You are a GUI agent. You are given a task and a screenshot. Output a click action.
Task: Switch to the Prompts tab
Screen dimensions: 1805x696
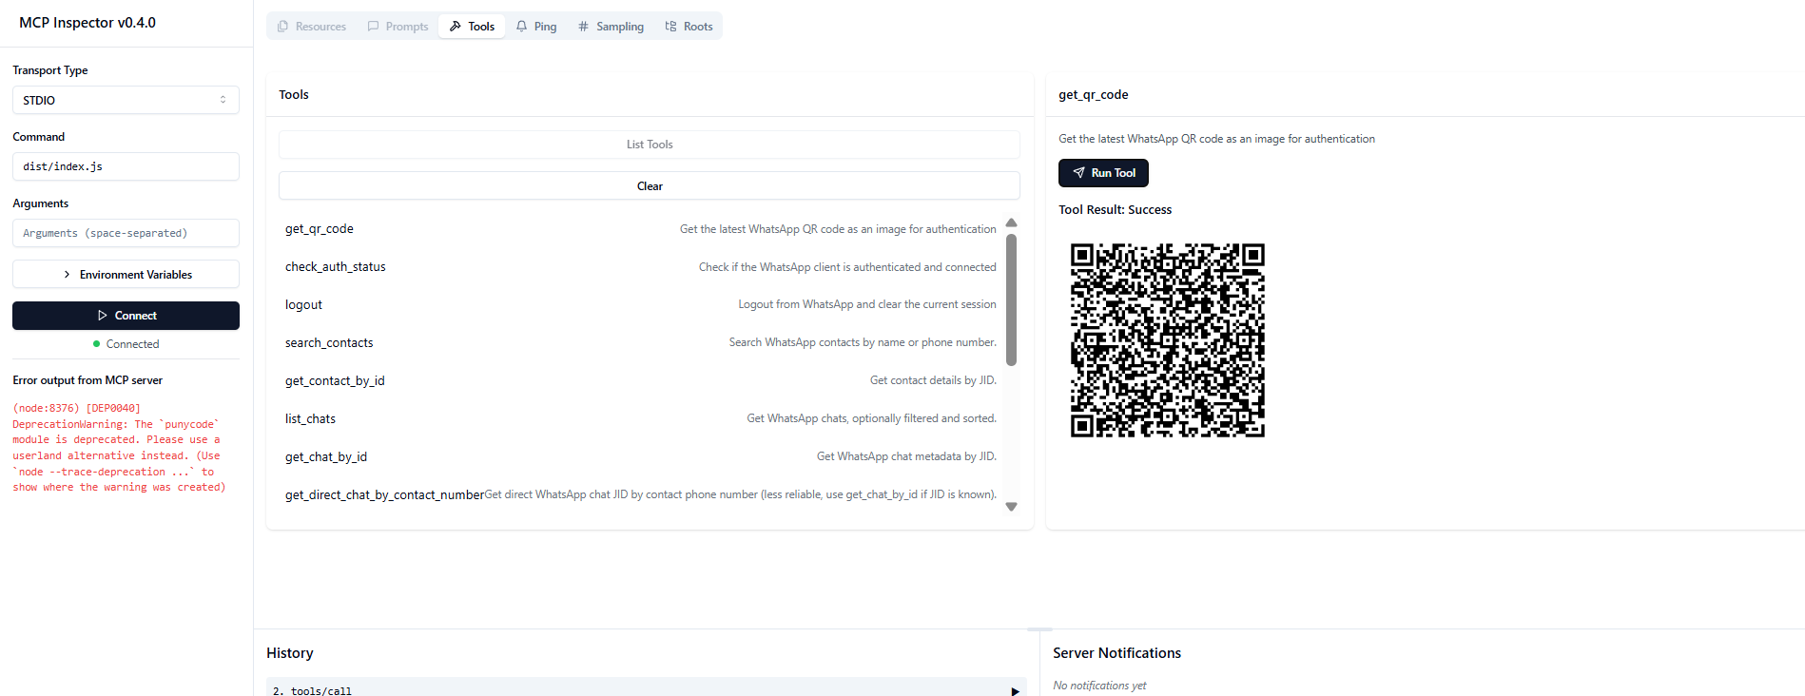[x=398, y=27]
